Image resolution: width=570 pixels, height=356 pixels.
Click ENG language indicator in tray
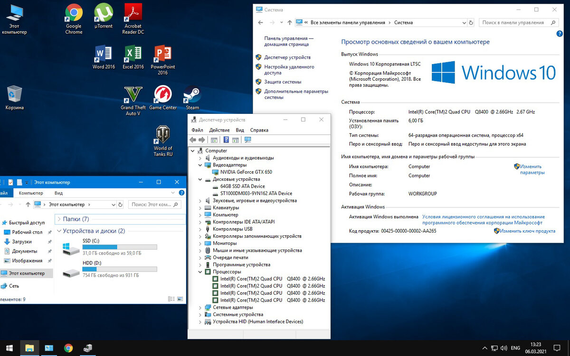point(515,348)
